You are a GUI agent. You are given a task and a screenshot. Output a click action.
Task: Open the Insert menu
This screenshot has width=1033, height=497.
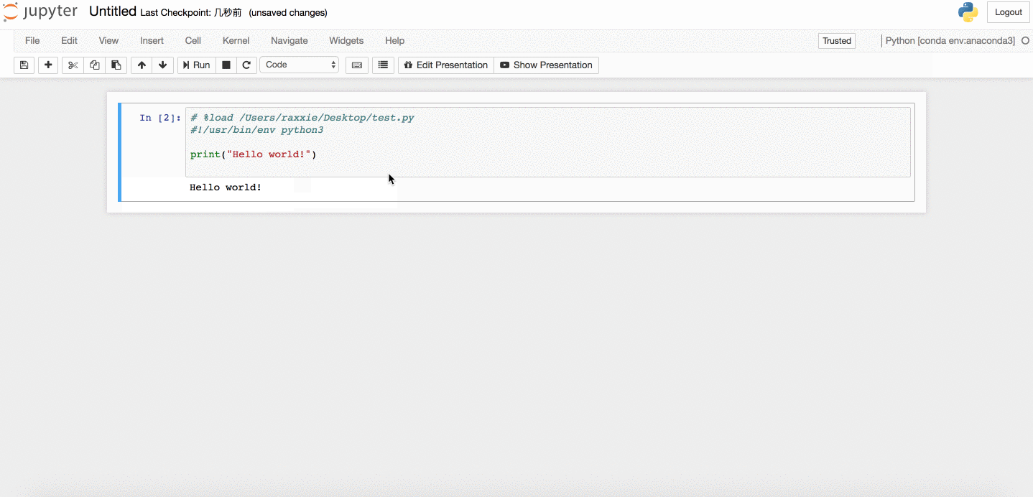[152, 41]
